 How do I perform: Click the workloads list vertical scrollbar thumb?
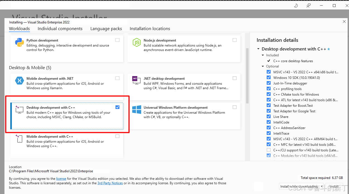[x=247, y=76]
